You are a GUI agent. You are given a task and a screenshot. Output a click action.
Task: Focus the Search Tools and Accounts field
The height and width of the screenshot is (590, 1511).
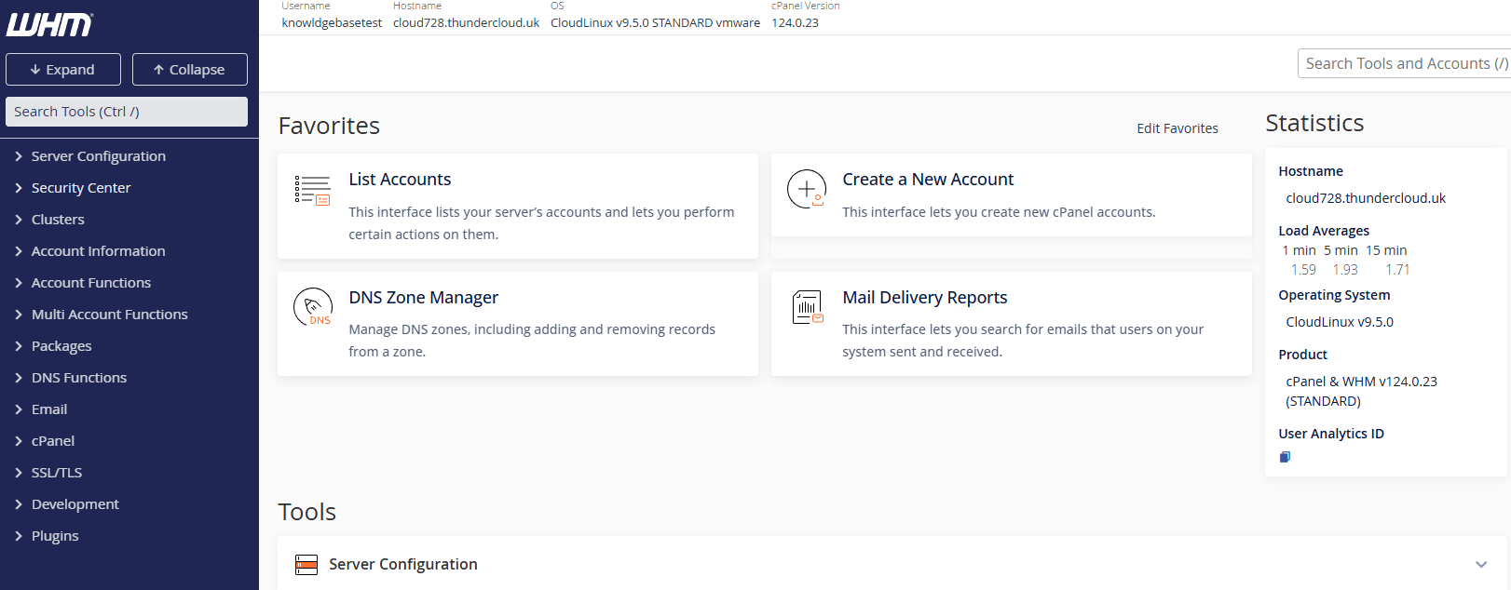[1404, 63]
